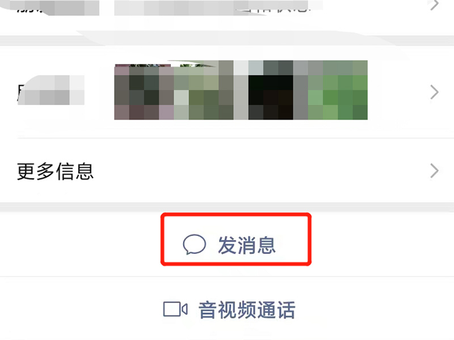Start a call via 音视频通话 text
The width and height of the screenshot is (454, 340).
click(x=247, y=310)
